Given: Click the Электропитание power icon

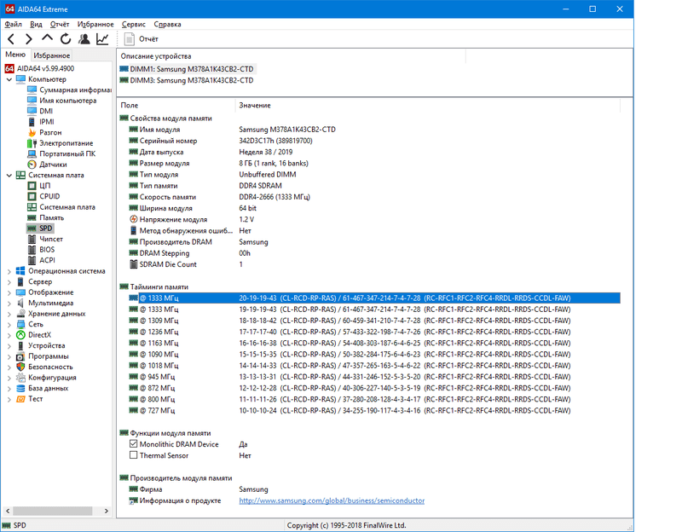Looking at the screenshot, I should (32, 143).
